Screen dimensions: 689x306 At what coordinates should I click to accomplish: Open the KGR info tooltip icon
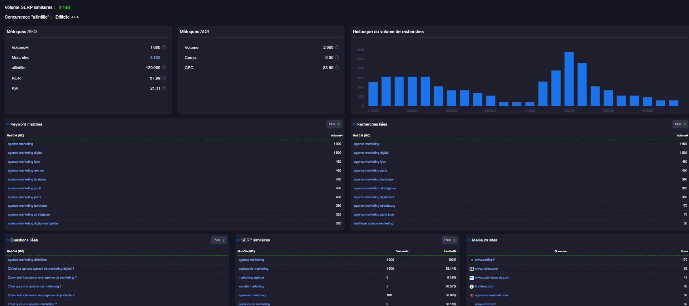click(164, 78)
